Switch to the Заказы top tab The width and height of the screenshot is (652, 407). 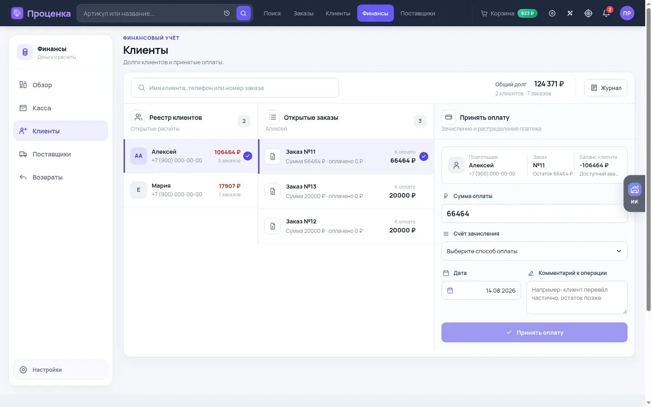click(303, 13)
